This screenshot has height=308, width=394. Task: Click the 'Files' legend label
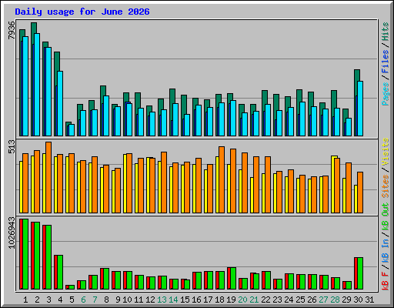(x=385, y=62)
